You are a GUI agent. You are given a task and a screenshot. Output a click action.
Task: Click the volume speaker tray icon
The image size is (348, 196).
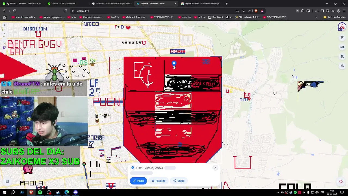317,192
